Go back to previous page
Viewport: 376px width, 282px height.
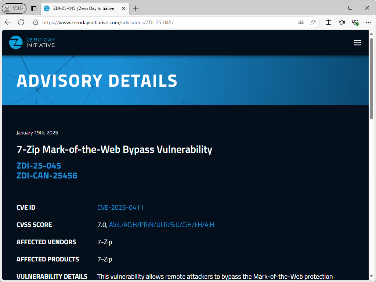click(x=8, y=22)
